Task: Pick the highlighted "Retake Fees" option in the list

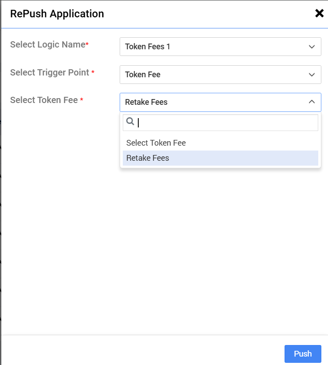Action: point(148,158)
